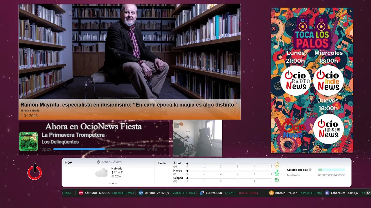Click the Ethereum diamond icon
Screen dimensions: 371x208
coord(327,193)
